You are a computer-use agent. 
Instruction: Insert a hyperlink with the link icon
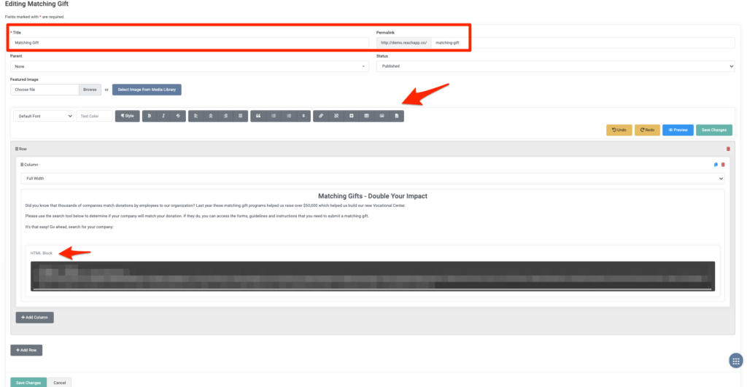coord(321,116)
